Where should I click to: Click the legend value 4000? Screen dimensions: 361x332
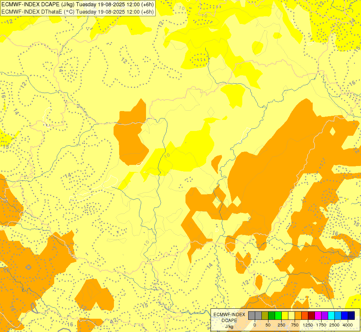coord(348,325)
